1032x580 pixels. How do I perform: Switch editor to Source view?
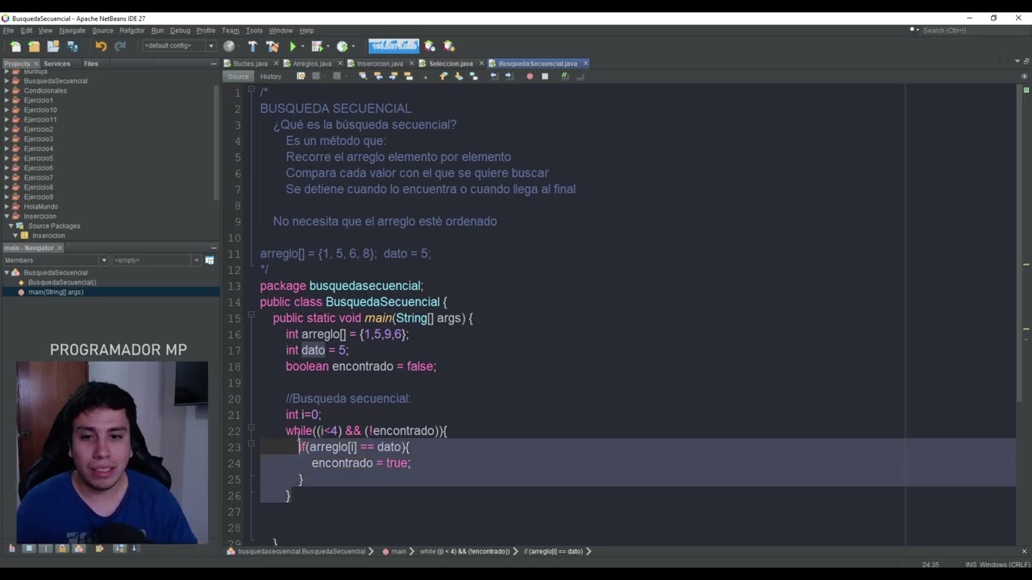(238, 77)
